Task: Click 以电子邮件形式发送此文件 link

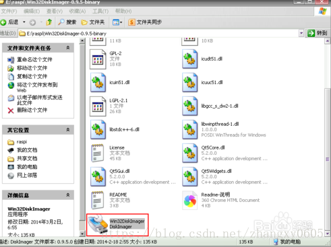Action: click(40, 100)
